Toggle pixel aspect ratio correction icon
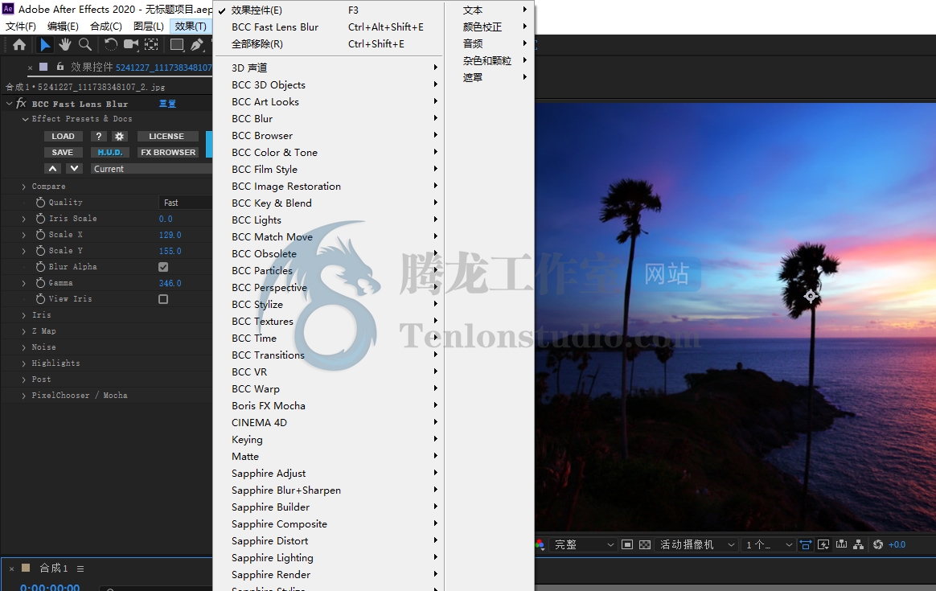This screenshot has height=591, width=936. [805, 544]
